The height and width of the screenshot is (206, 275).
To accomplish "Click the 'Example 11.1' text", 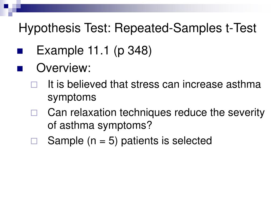I will pyautogui.click(x=73, y=51).
